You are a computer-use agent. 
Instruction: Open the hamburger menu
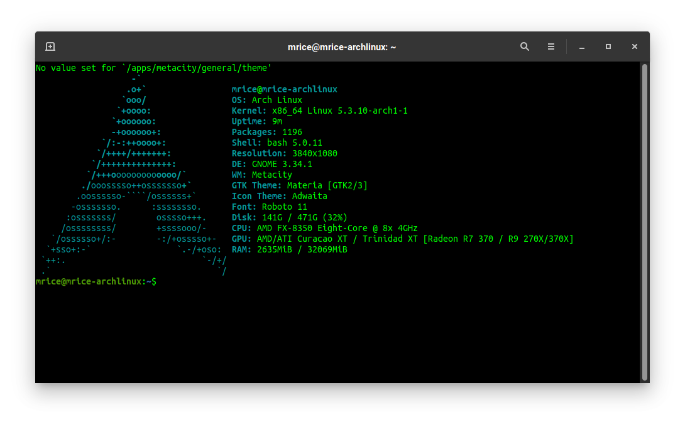[551, 46]
